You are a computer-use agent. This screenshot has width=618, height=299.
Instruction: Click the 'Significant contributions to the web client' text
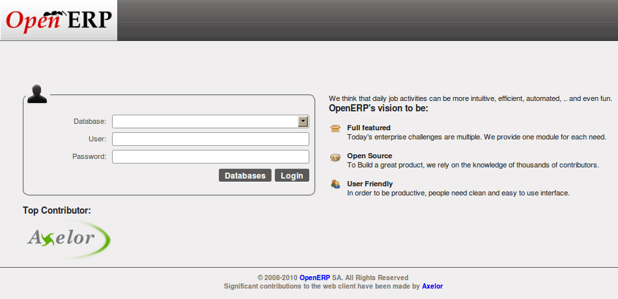[322, 287]
